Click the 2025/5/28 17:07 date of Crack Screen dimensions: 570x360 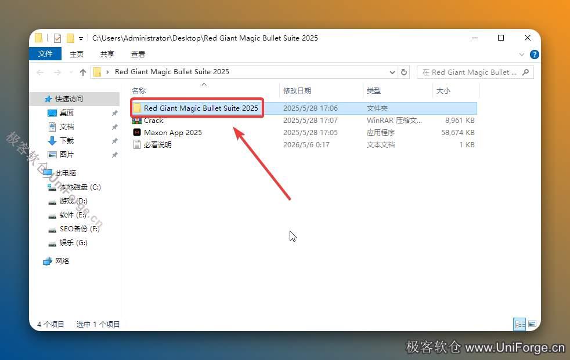coord(311,121)
